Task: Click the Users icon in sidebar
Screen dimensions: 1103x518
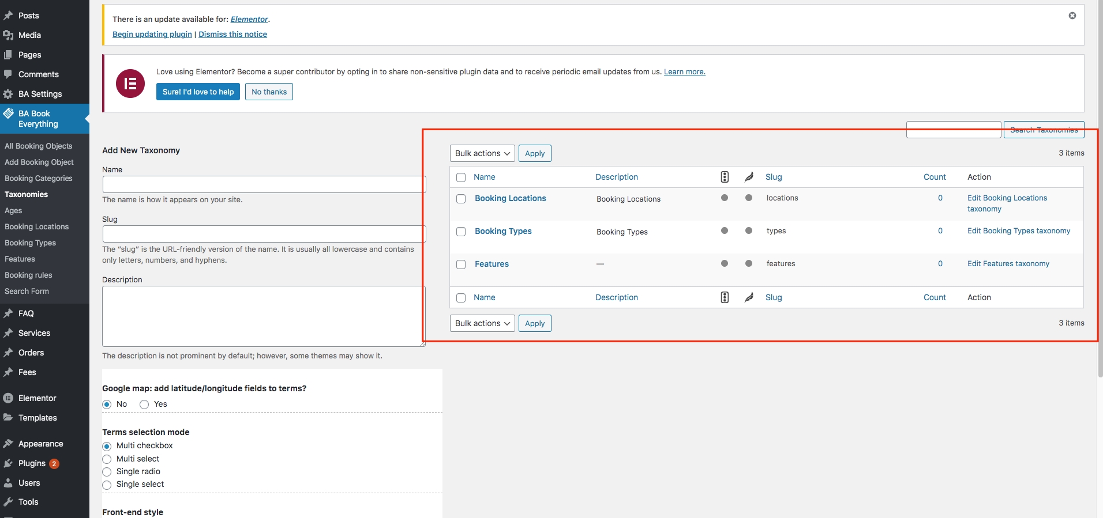Action: [x=8, y=483]
